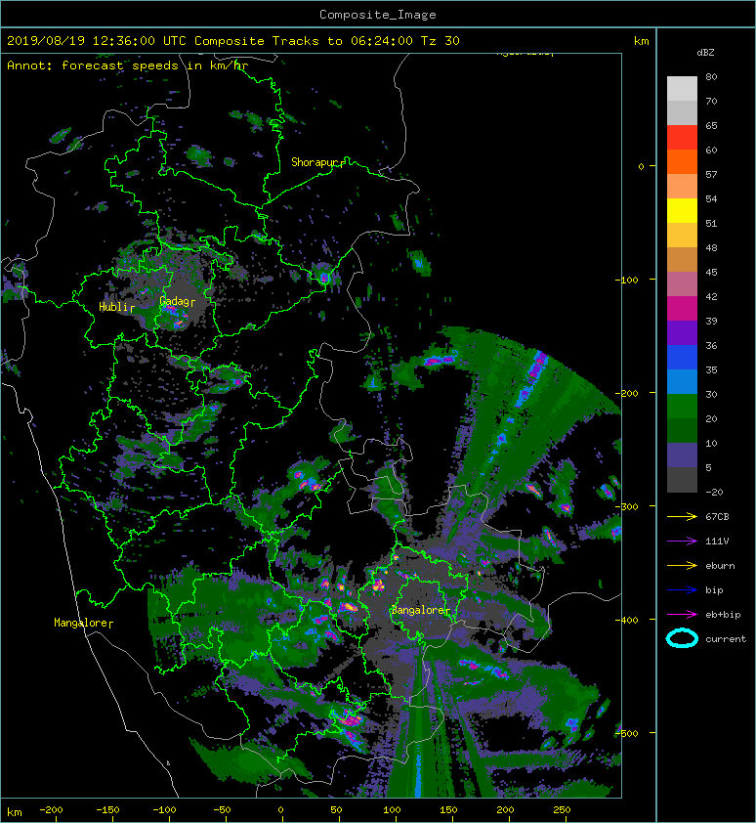The height and width of the screenshot is (823, 756).
Task: Click the 'Annot: forecast speeds in km/hr' text
Action: [x=128, y=65]
